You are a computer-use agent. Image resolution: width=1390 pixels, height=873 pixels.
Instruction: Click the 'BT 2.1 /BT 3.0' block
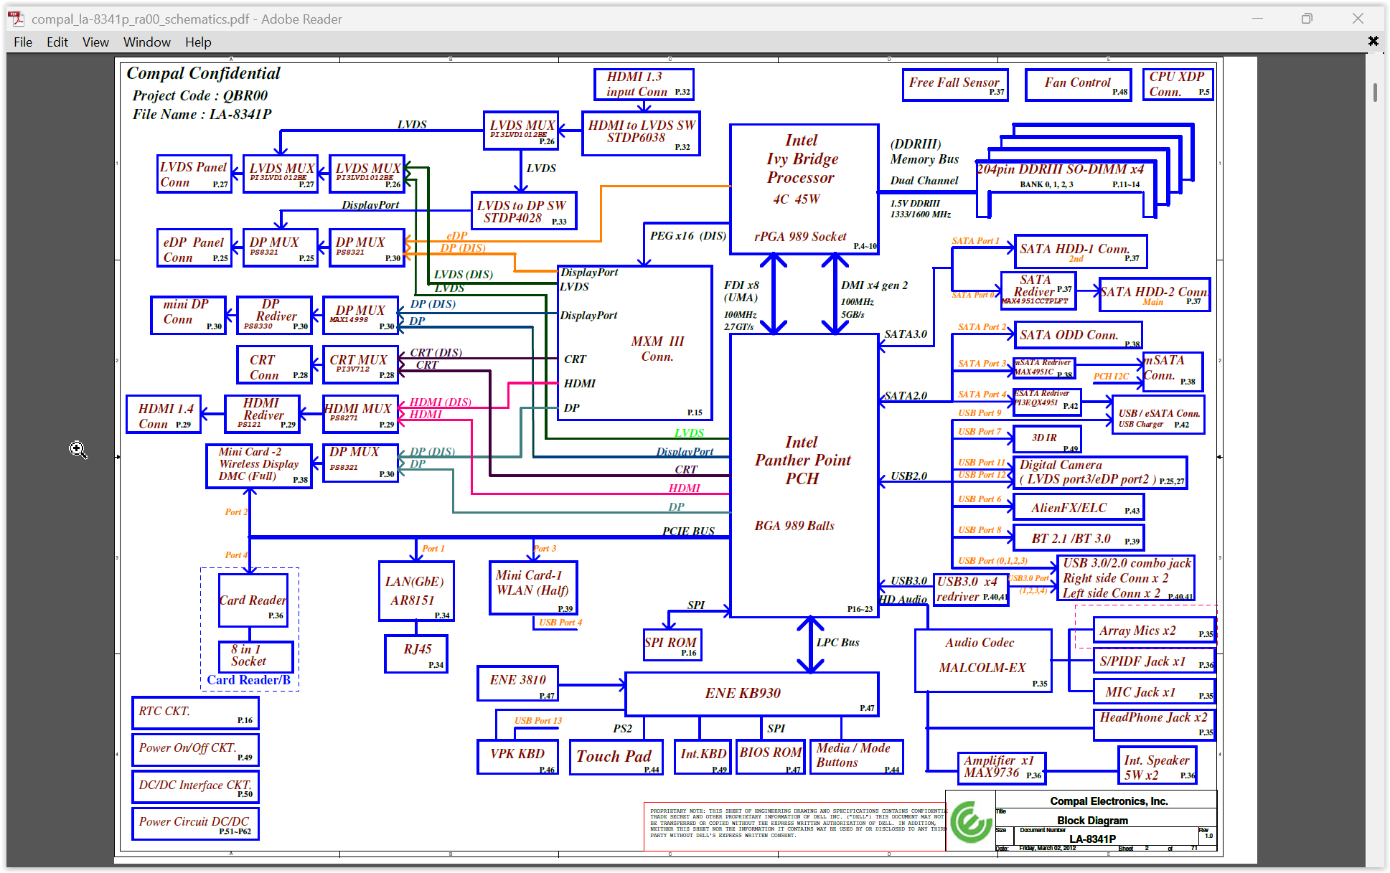pos(1079,538)
